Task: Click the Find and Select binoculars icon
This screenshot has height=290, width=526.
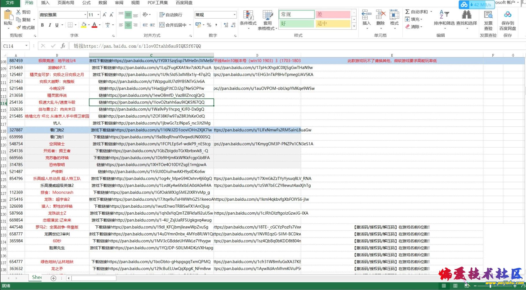Action: (466, 15)
